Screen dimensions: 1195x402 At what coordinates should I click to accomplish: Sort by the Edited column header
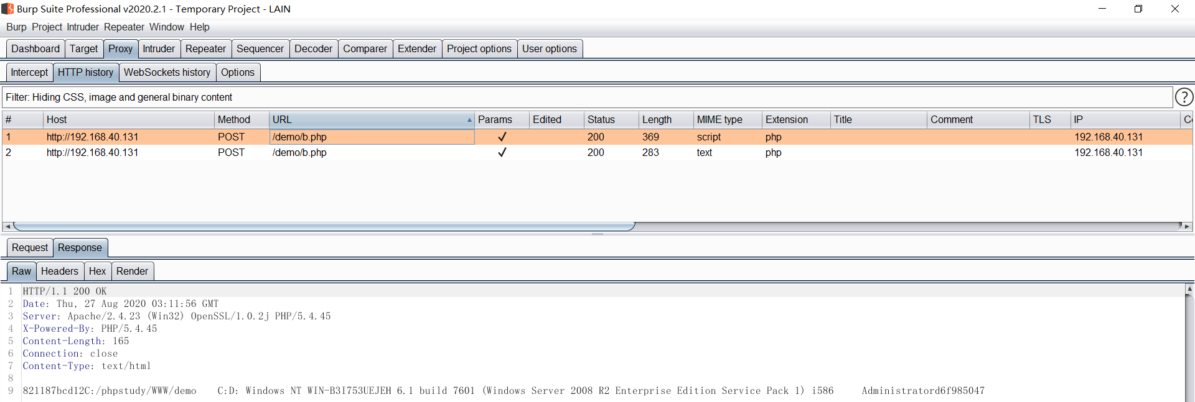(556, 119)
